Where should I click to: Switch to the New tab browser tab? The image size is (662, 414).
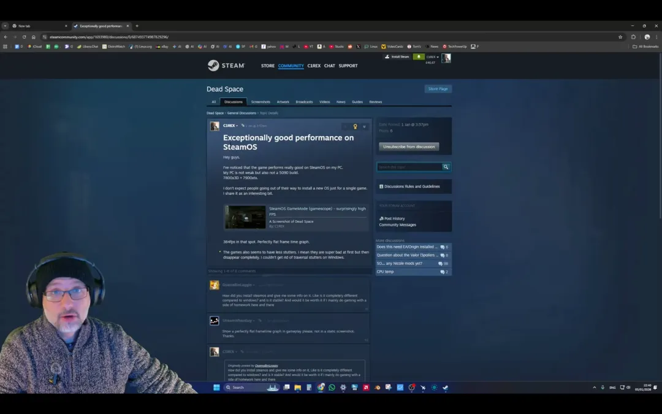pos(39,26)
